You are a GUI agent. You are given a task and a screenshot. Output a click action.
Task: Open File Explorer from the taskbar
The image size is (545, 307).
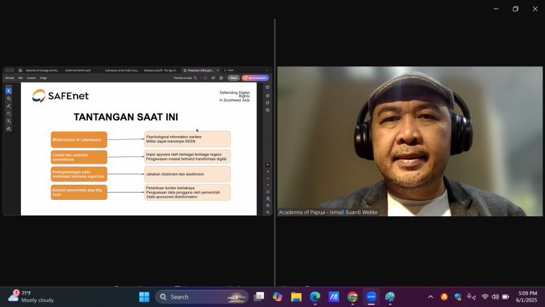(x=296, y=297)
